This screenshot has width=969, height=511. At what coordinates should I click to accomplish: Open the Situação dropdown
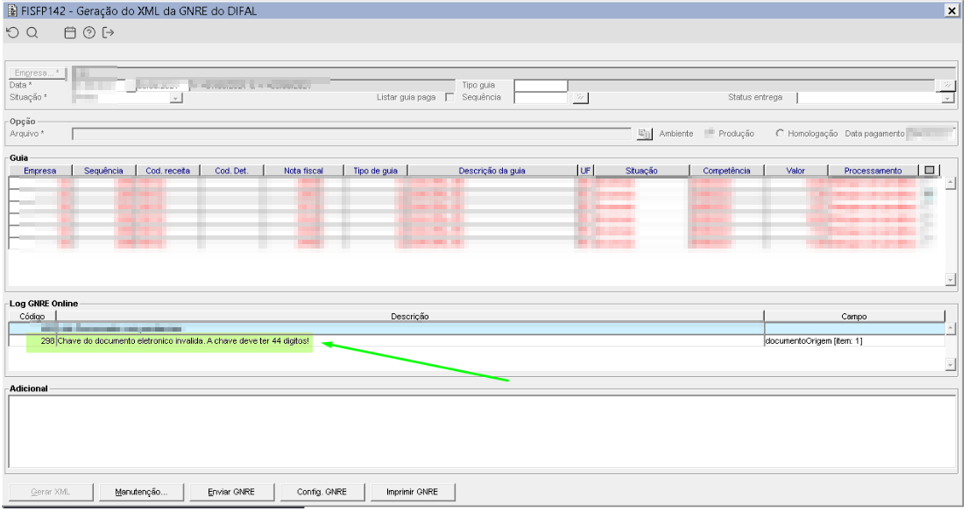(x=176, y=98)
